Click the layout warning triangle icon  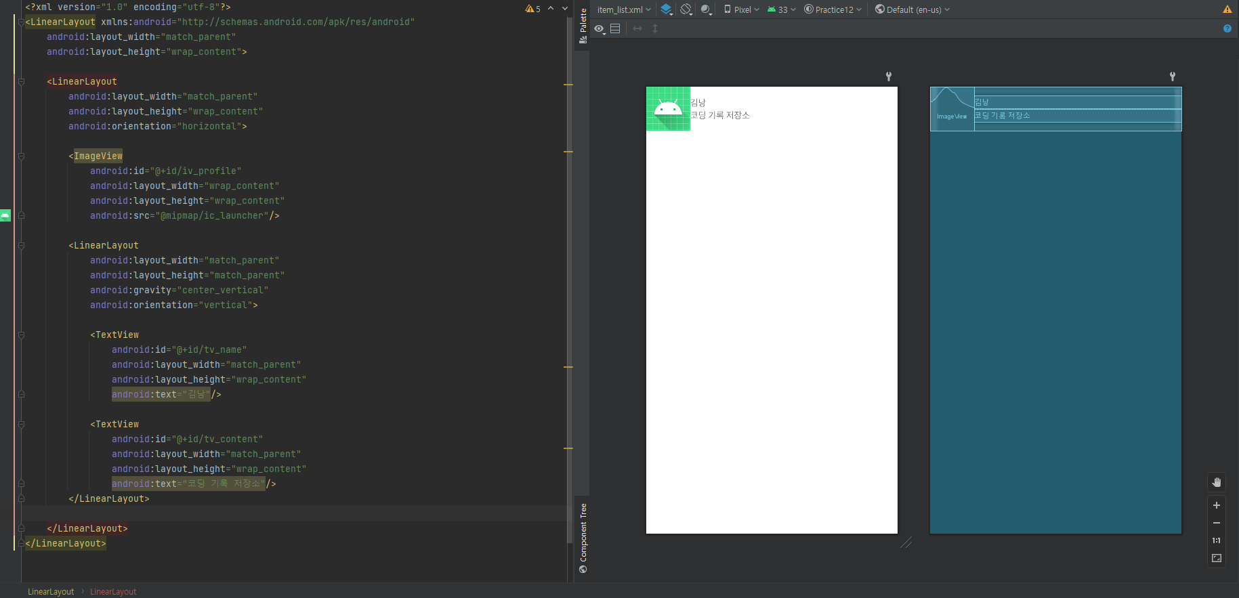pos(1227,9)
